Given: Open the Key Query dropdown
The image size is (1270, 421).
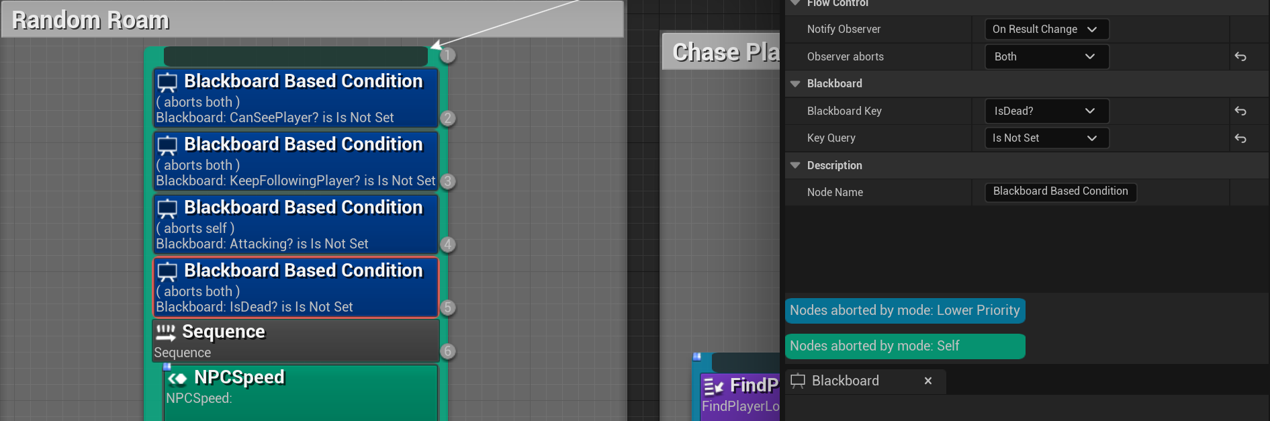Looking at the screenshot, I should coord(1046,138).
